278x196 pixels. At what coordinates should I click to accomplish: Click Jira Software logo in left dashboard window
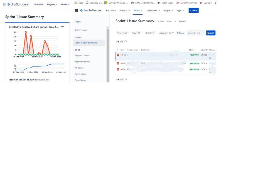[x=18, y=4]
